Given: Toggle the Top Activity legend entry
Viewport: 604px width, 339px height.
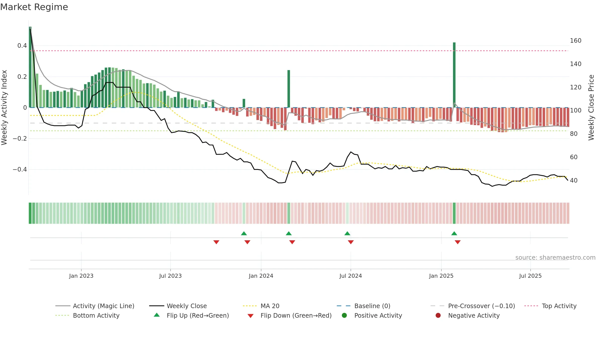Looking at the screenshot, I should [x=550, y=306].
